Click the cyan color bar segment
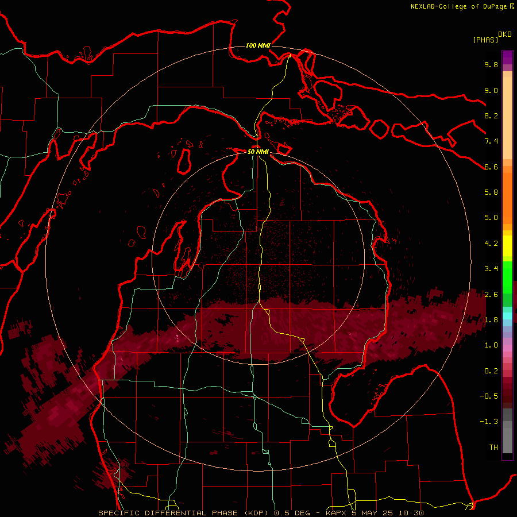Screen dimensions: 517x517 pos(507,316)
